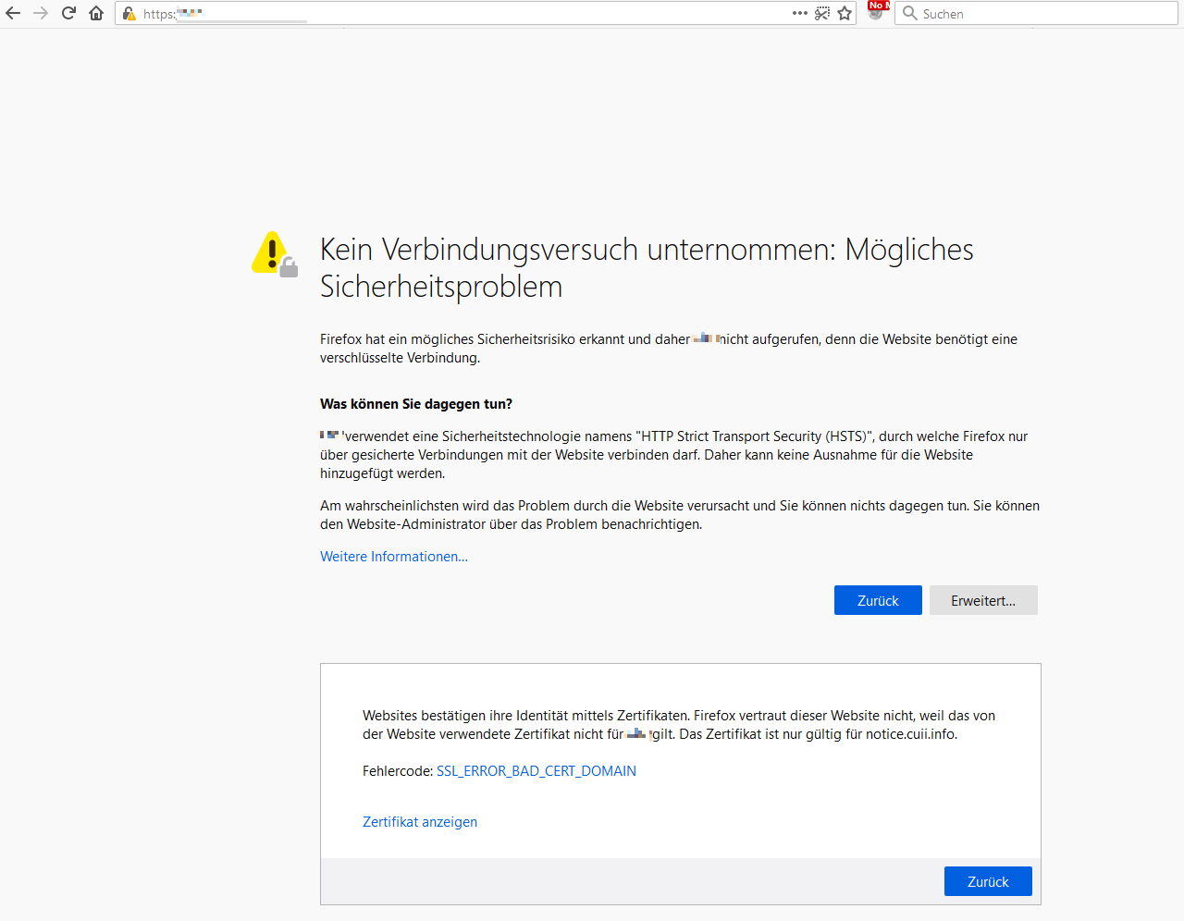
Task: Click the screenshot scissors icon in address bar
Action: pyautogui.click(x=822, y=13)
